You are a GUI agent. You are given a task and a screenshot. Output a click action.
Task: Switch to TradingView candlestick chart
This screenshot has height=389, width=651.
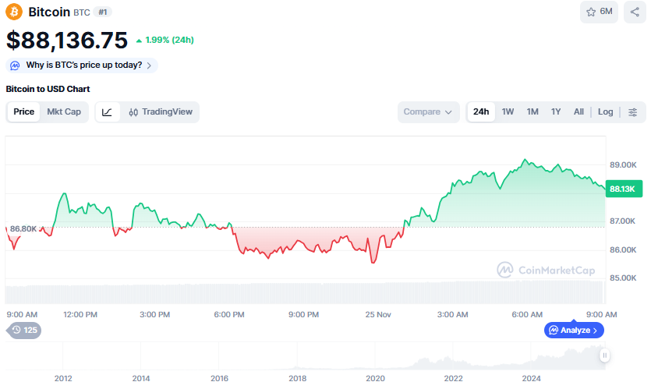pyautogui.click(x=161, y=112)
